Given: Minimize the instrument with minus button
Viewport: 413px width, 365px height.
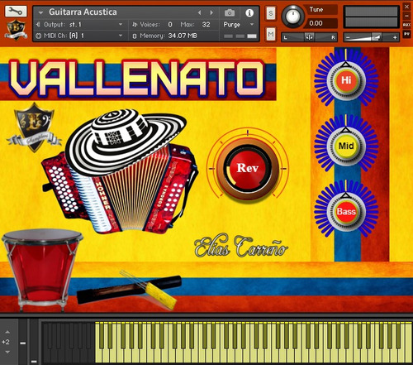Looking at the screenshot, I should coord(406,16).
